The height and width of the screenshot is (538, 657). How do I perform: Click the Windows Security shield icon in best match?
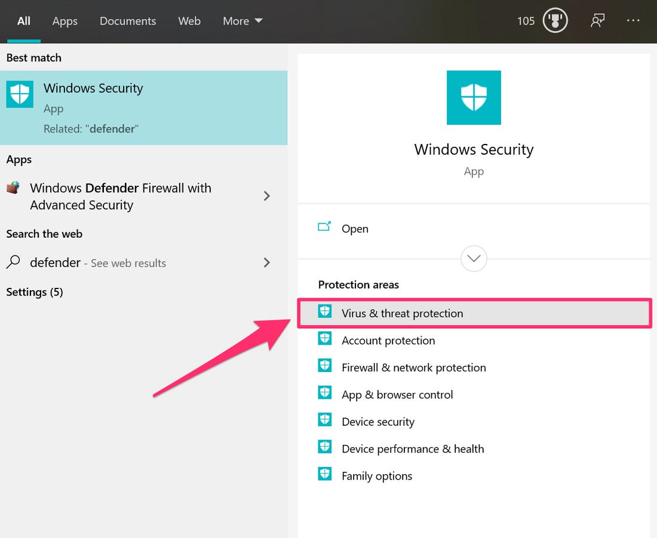(x=20, y=94)
